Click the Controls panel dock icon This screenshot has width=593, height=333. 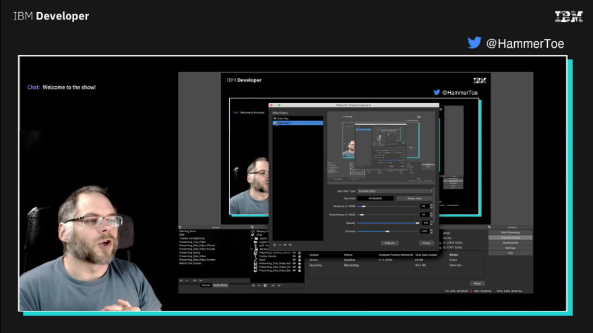pos(489,227)
